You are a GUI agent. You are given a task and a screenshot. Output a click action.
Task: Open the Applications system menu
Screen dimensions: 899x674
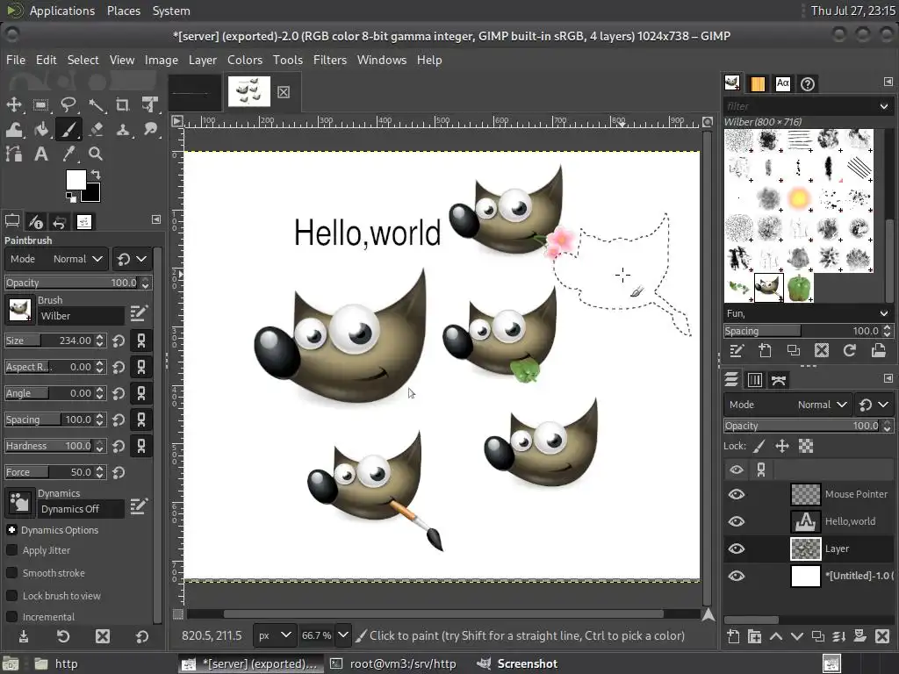coord(61,11)
